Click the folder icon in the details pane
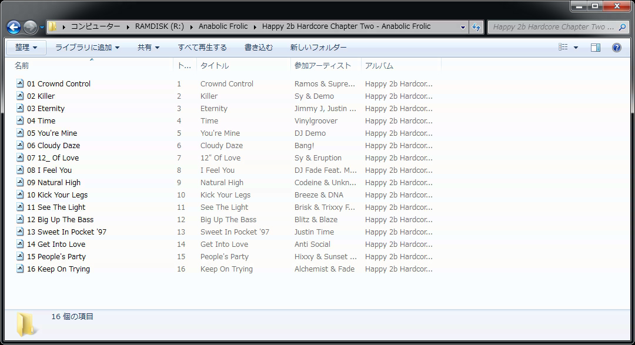635x345 pixels. [26, 324]
